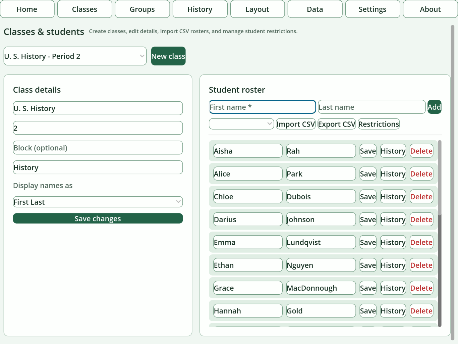Open the class selector dropdown
The image size is (458, 344).
tap(75, 56)
